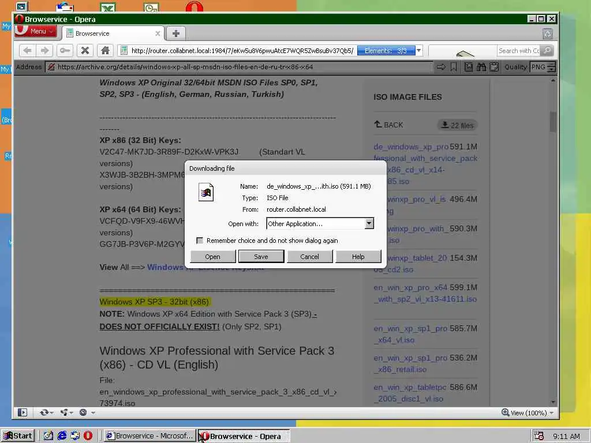The height and width of the screenshot is (443, 591).
Task: Open the Open with application dropdown
Action: (369, 223)
